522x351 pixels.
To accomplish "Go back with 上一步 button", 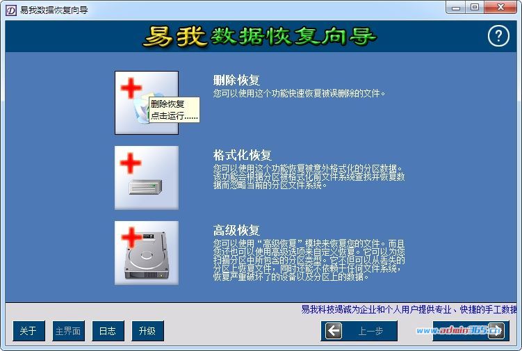I will pyautogui.click(x=359, y=331).
